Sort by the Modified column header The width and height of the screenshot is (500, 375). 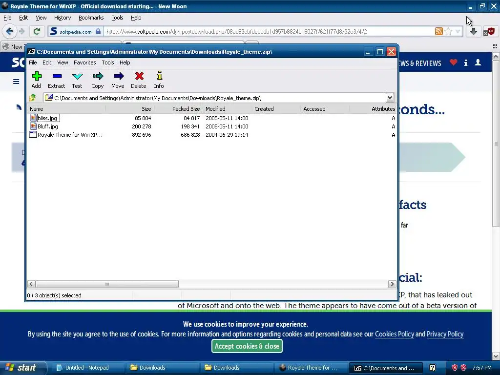click(x=228, y=109)
